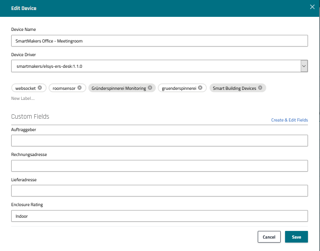The image size is (320, 251).
Task: Remove the gruenderspinnerei label tag
Action: [x=200, y=88]
